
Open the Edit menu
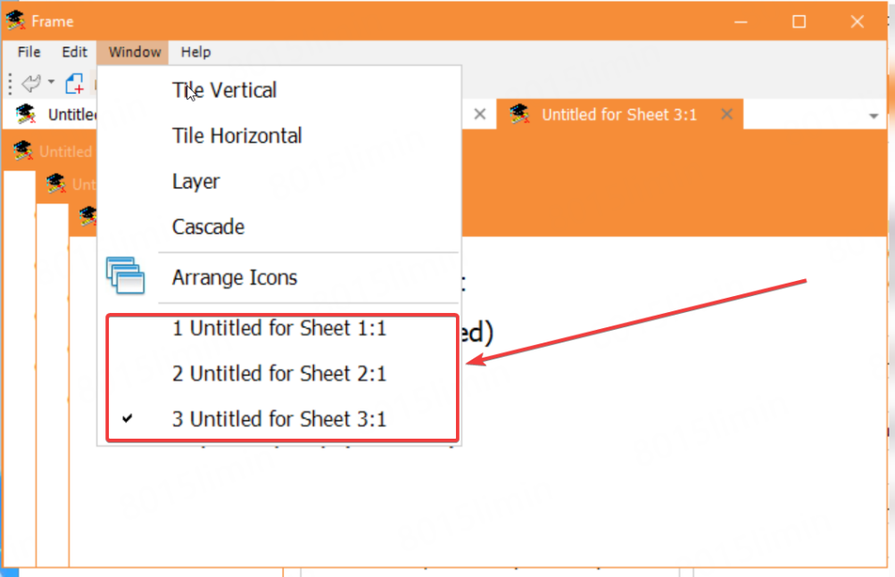[75, 52]
